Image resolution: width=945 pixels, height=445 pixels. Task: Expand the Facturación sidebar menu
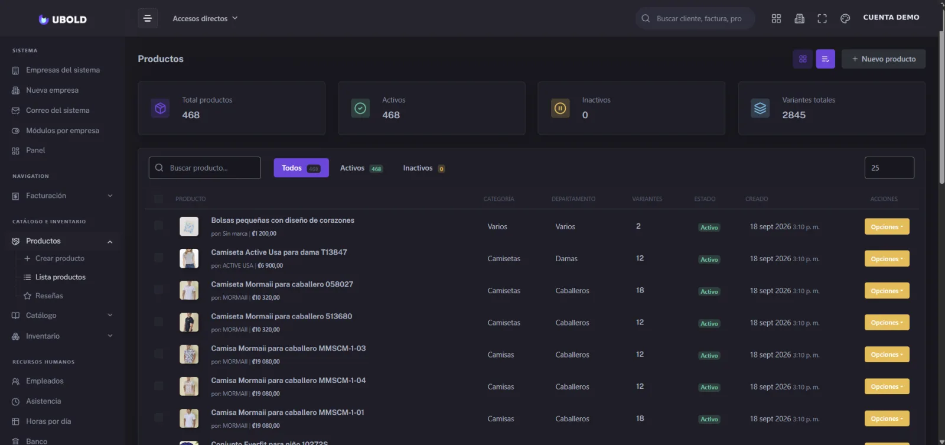pyautogui.click(x=62, y=196)
